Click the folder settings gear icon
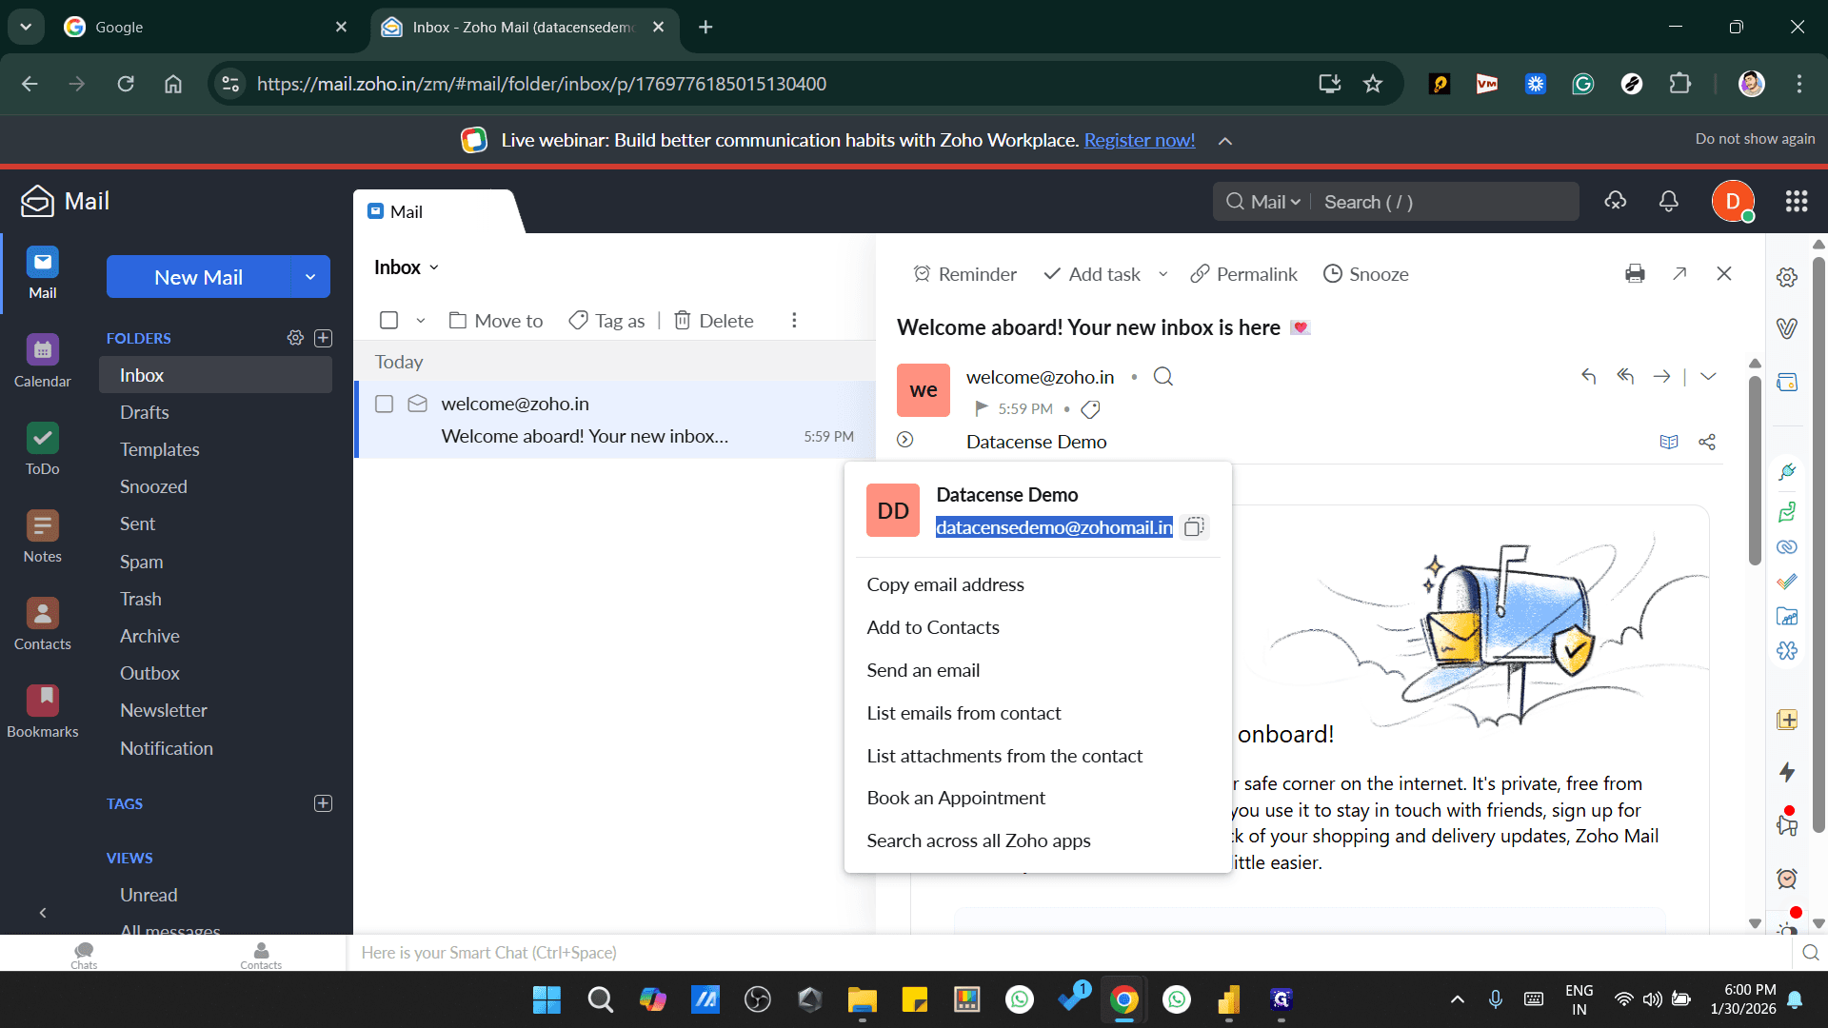This screenshot has width=1828, height=1028. pyautogui.click(x=295, y=338)
